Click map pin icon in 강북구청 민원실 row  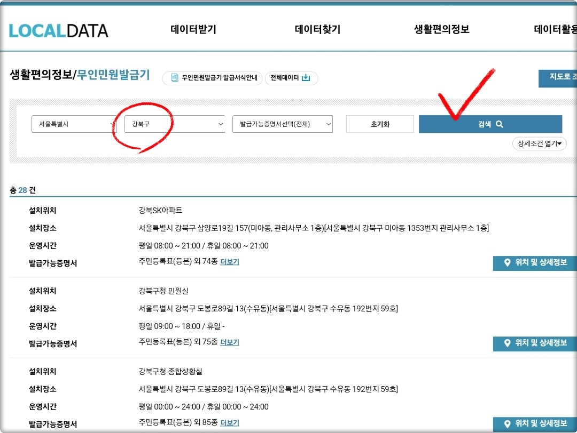click(508, 343)
